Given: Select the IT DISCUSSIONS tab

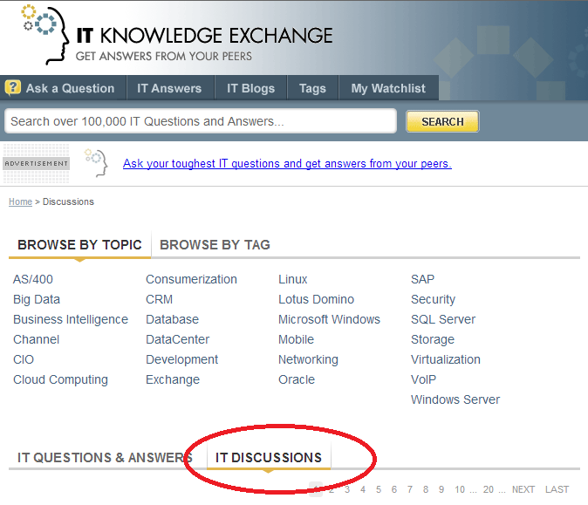Looking at the screenshot, I should coord(269,458).
